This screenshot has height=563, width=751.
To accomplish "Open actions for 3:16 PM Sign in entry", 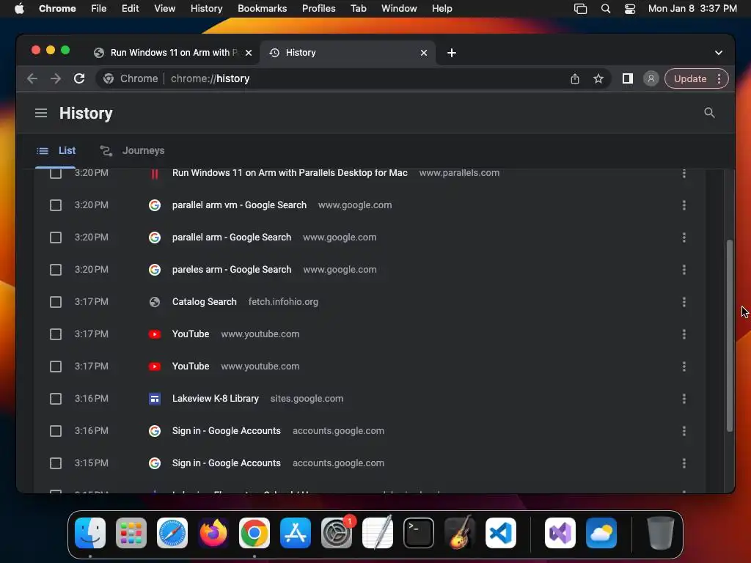I will pos(684,431).
